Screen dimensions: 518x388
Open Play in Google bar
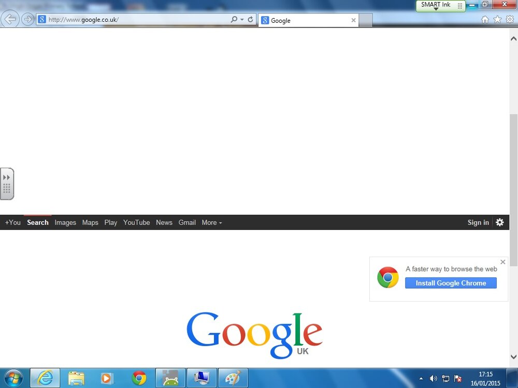tap(111, 222)
